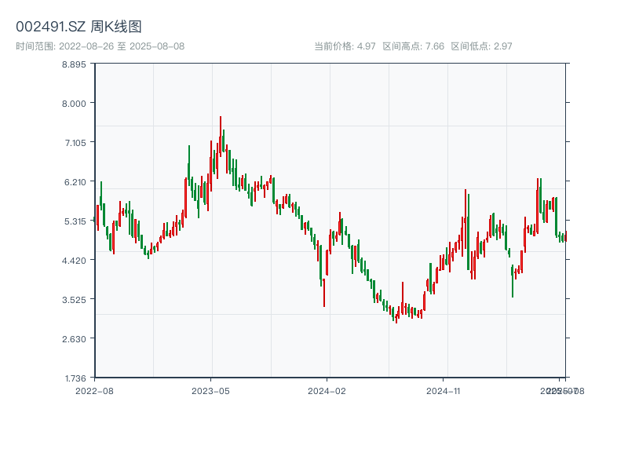Viewport: 628px width, 471px height.
Task: Click the 4.420 y-axis label
Action: pyautogui.click(x=74, y=261)
